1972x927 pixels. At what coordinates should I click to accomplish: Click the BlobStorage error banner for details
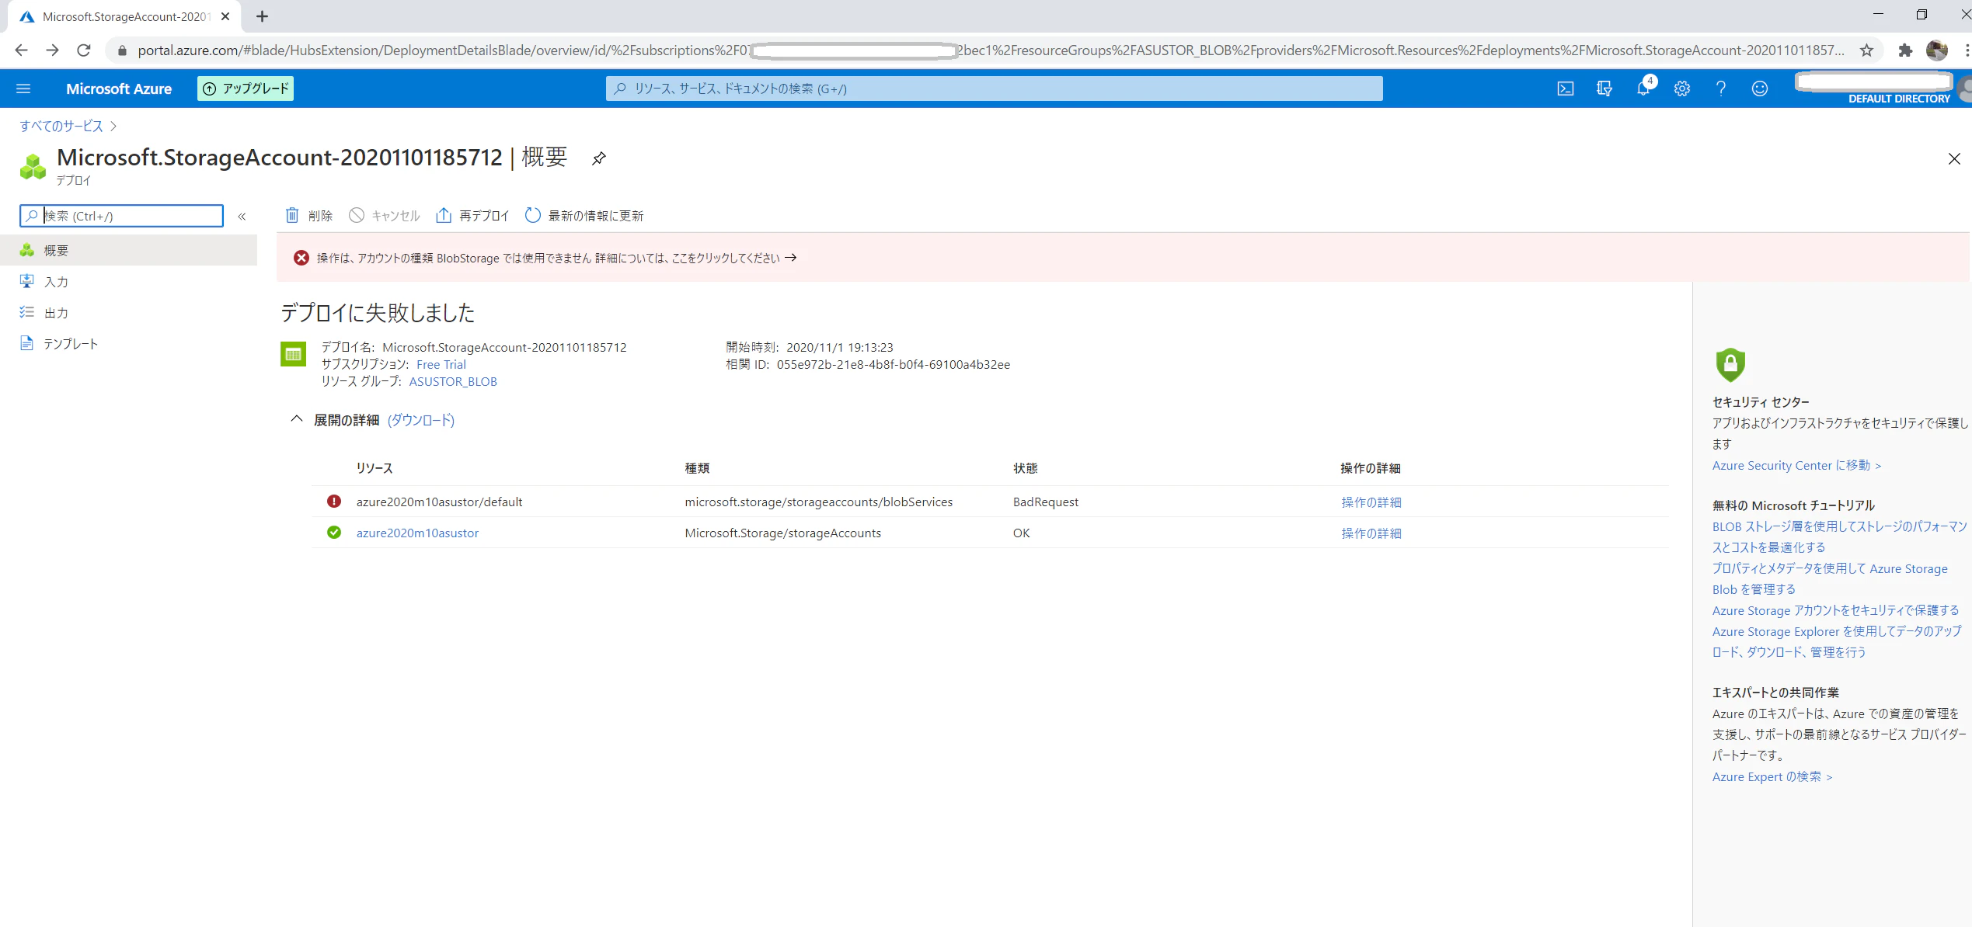tap(1123, 258)
